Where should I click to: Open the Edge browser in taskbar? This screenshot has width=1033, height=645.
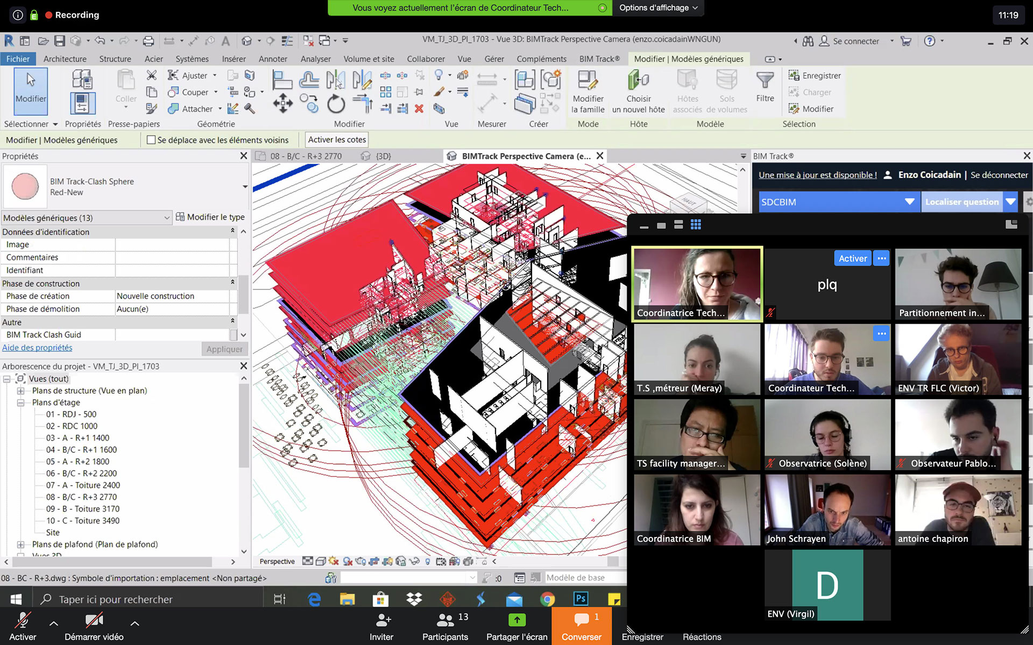click(314, 599)
